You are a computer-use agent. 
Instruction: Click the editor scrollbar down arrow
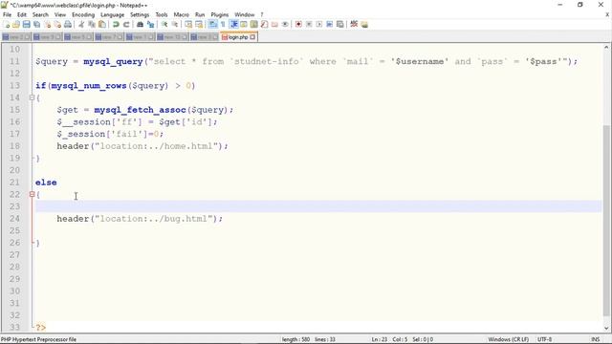[606, 328]
